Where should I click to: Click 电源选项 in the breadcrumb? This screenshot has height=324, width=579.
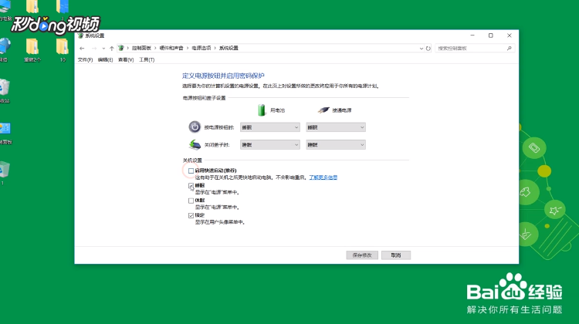[x=201, y=48]
